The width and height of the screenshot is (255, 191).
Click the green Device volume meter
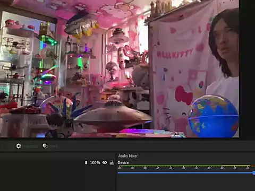coord(184,166)
